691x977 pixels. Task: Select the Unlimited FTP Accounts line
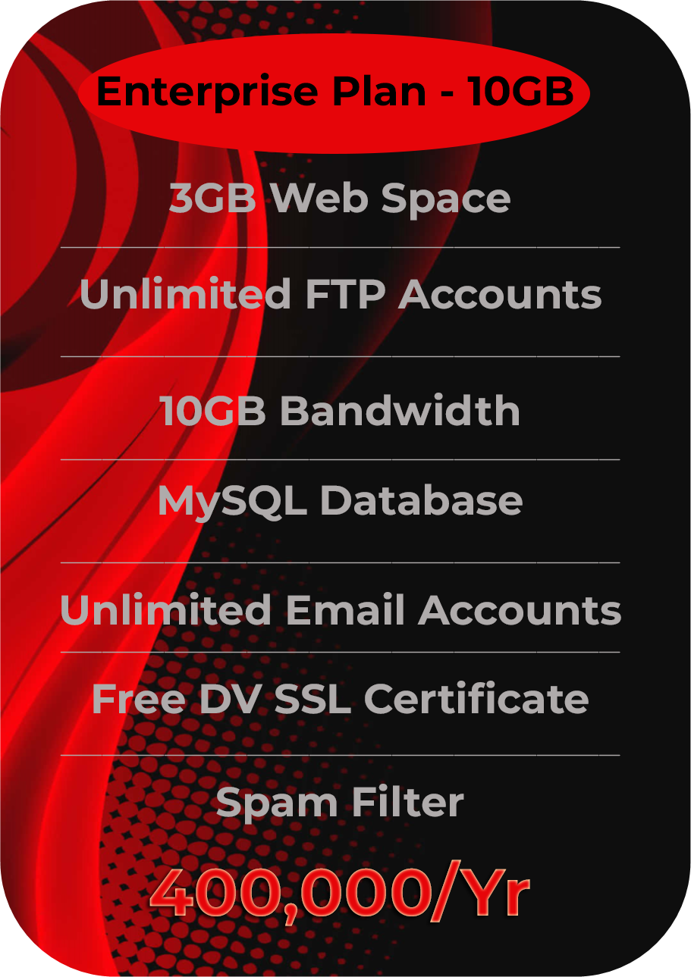pos(341,293)
